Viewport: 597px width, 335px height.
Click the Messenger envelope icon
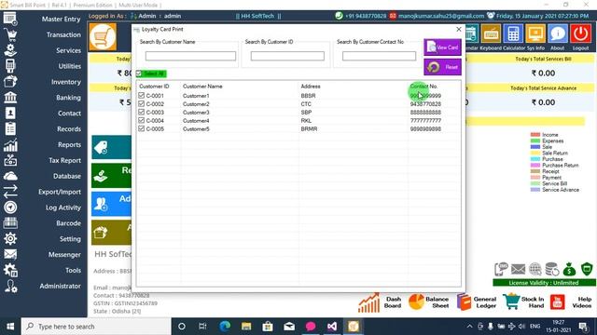[x=10, y=254]
